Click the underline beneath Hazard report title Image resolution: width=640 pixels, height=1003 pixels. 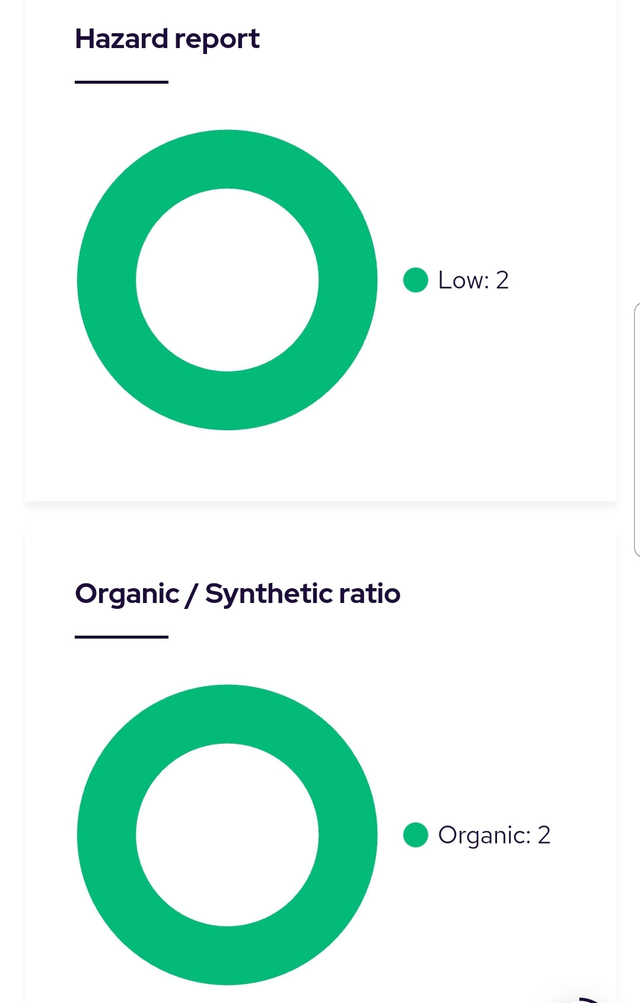tap(122, 82)
